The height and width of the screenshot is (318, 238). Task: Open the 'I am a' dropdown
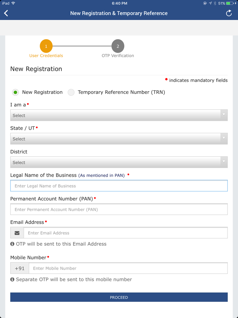click(119, 115)
